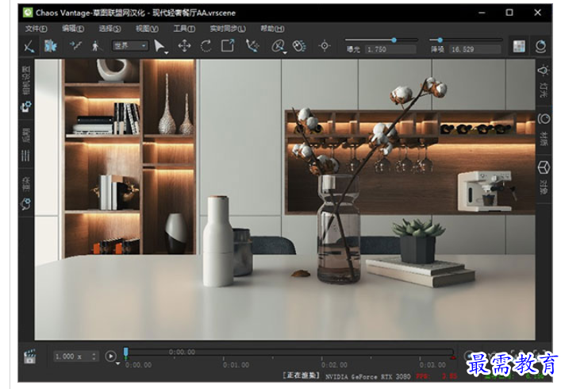Click the timeline label 0:03.00

[432, 365]
